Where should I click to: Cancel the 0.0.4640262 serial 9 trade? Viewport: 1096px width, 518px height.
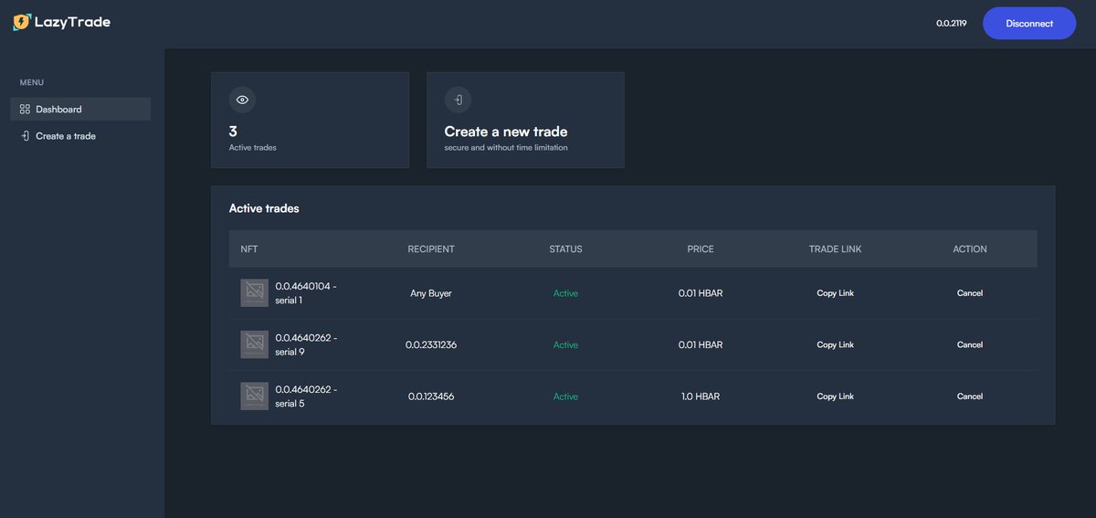coord(970,344)
